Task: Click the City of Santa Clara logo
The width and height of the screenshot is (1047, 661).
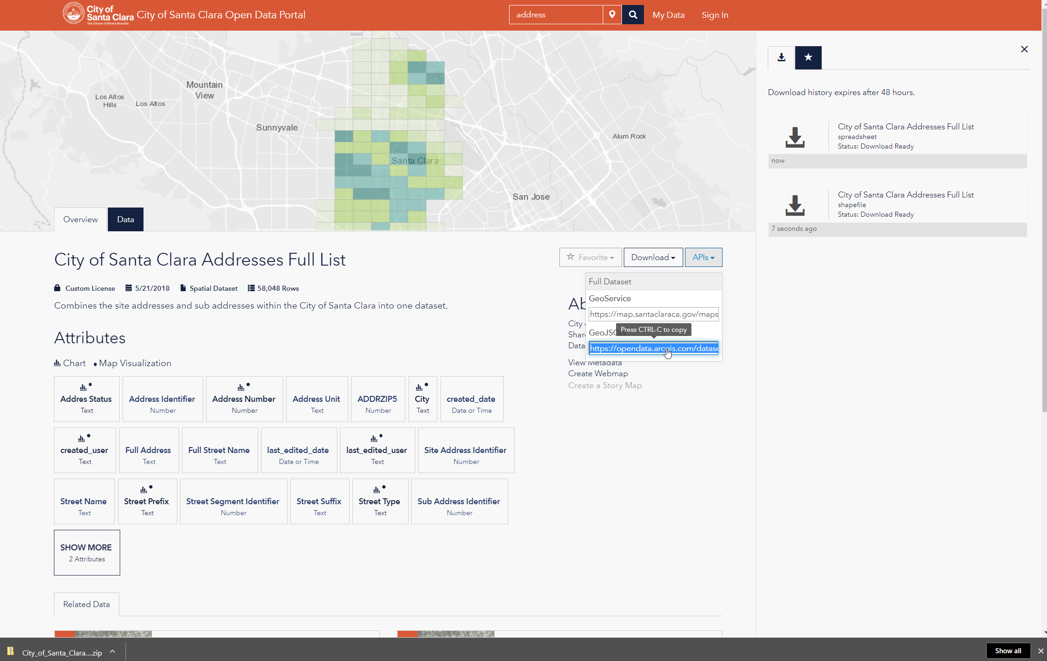Action: (x=98, y=14)
